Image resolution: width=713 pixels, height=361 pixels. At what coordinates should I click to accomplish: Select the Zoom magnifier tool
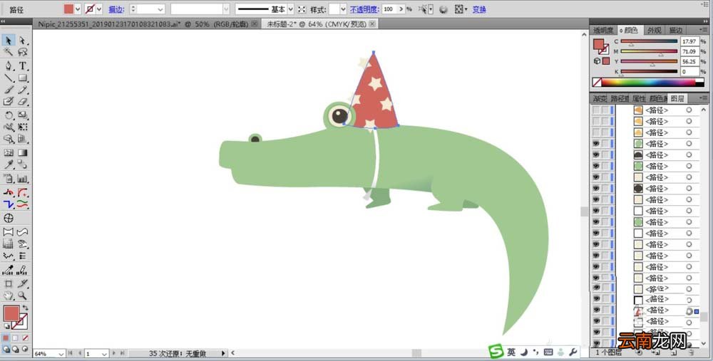[22, 295]
